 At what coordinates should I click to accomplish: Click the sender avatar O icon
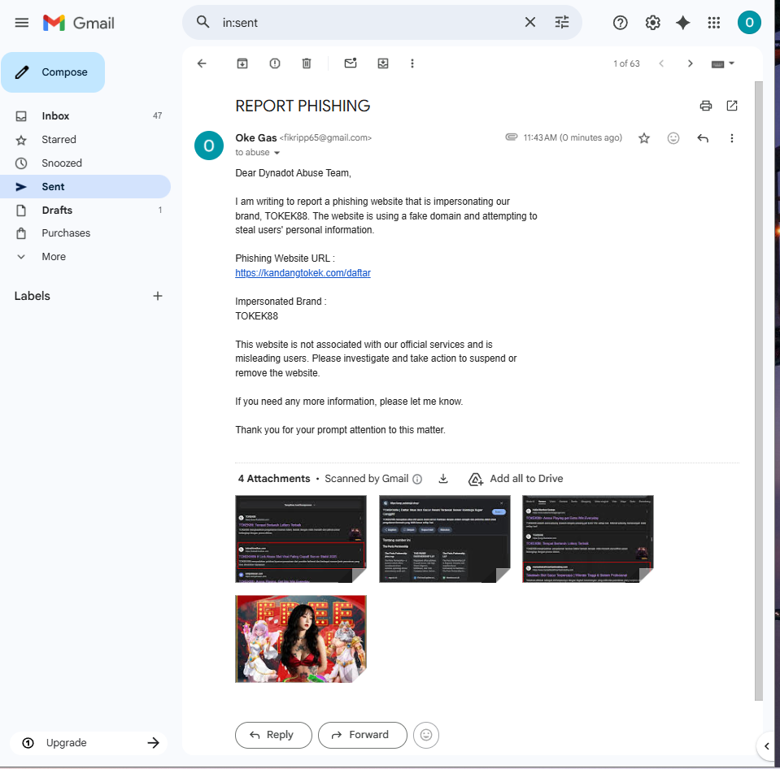coord(209,146)
